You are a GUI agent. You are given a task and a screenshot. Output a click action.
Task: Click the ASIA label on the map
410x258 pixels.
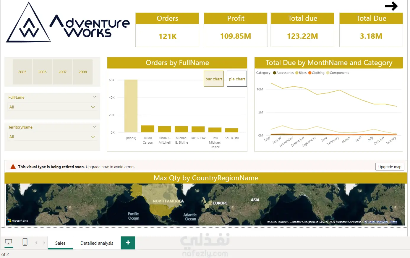click(x=255, y=200)
